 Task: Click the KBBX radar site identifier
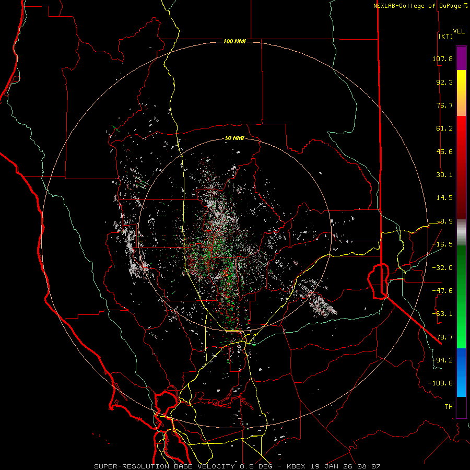pyautogui.click(x=296, y=466)
